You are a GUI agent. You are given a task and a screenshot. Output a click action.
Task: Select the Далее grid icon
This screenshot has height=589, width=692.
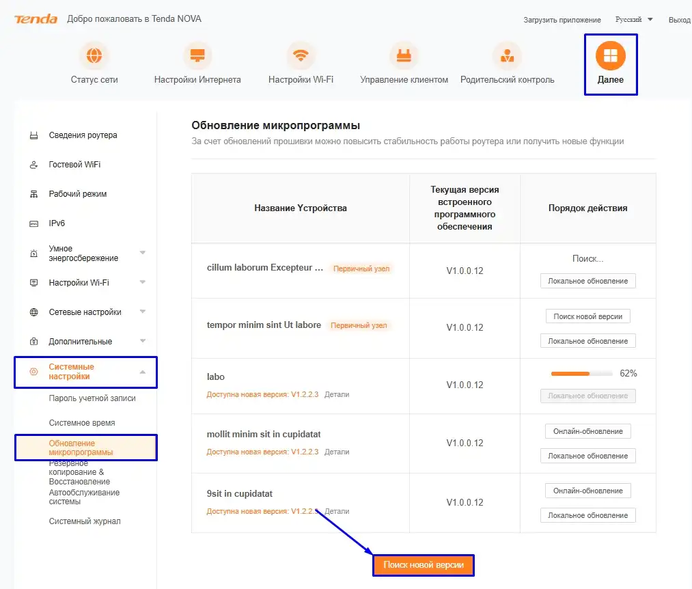click(610, 55)
